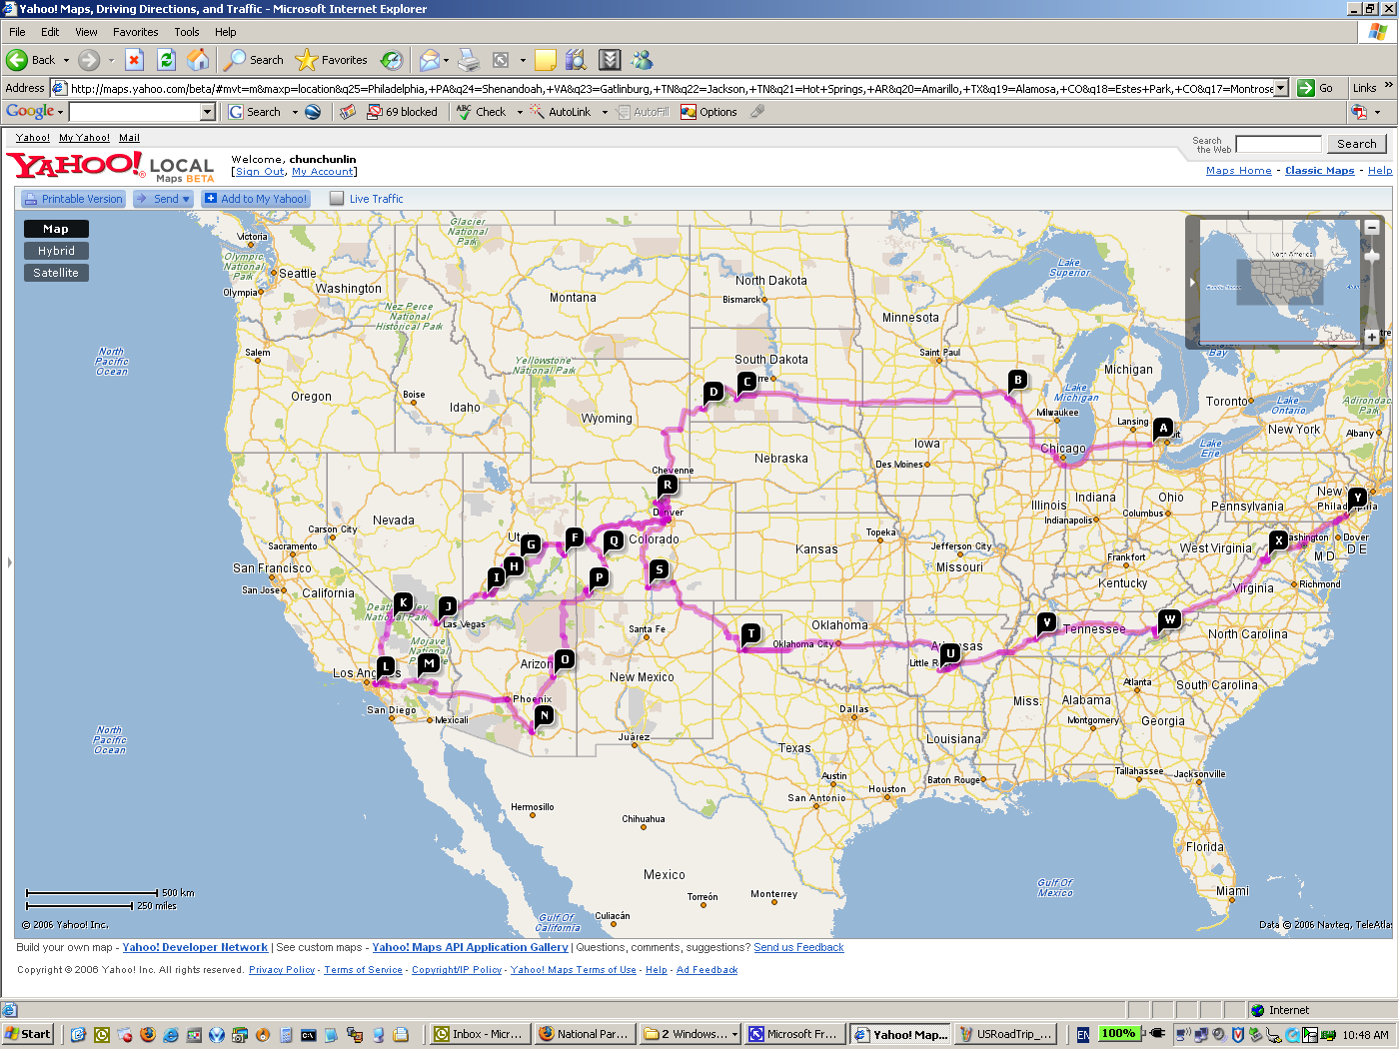Click the zoom slider handle on the map
The width and height of the screenshot is (1399, 1049).
tap(1372, 257)
